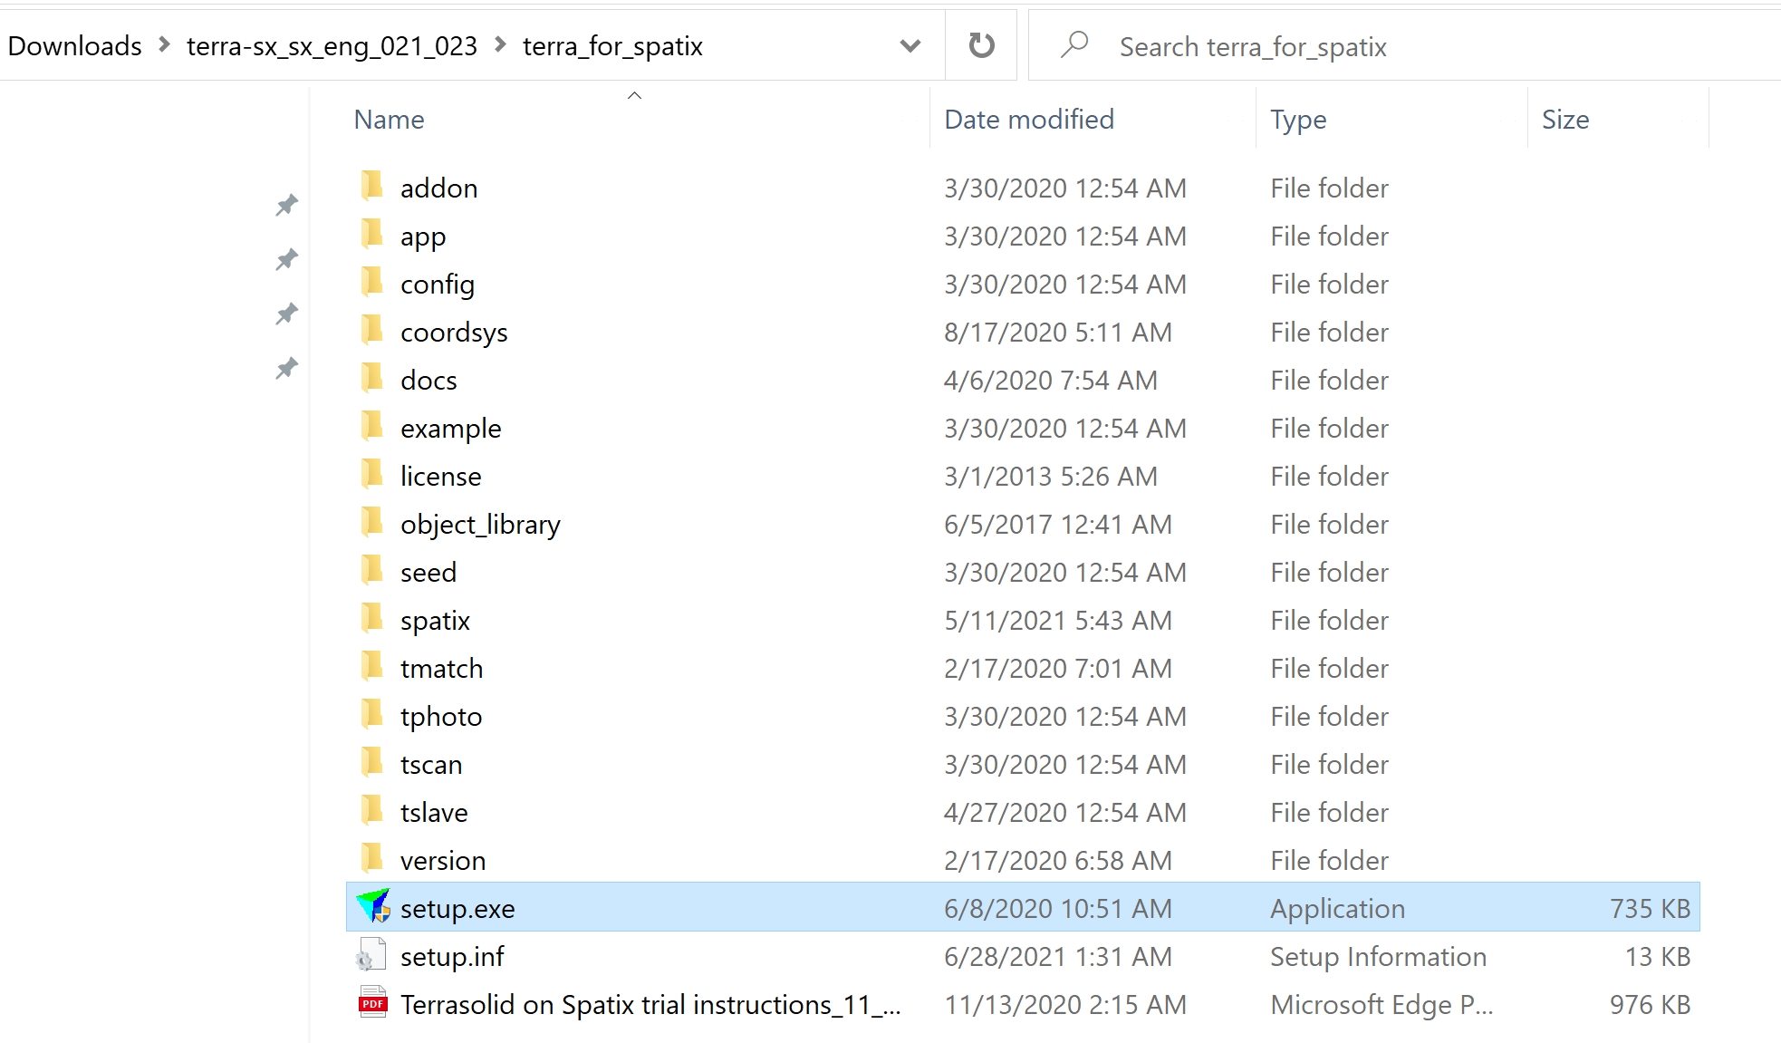
Task: Click the topmost pin icon in sidebar
Action: tap(286, 206)
